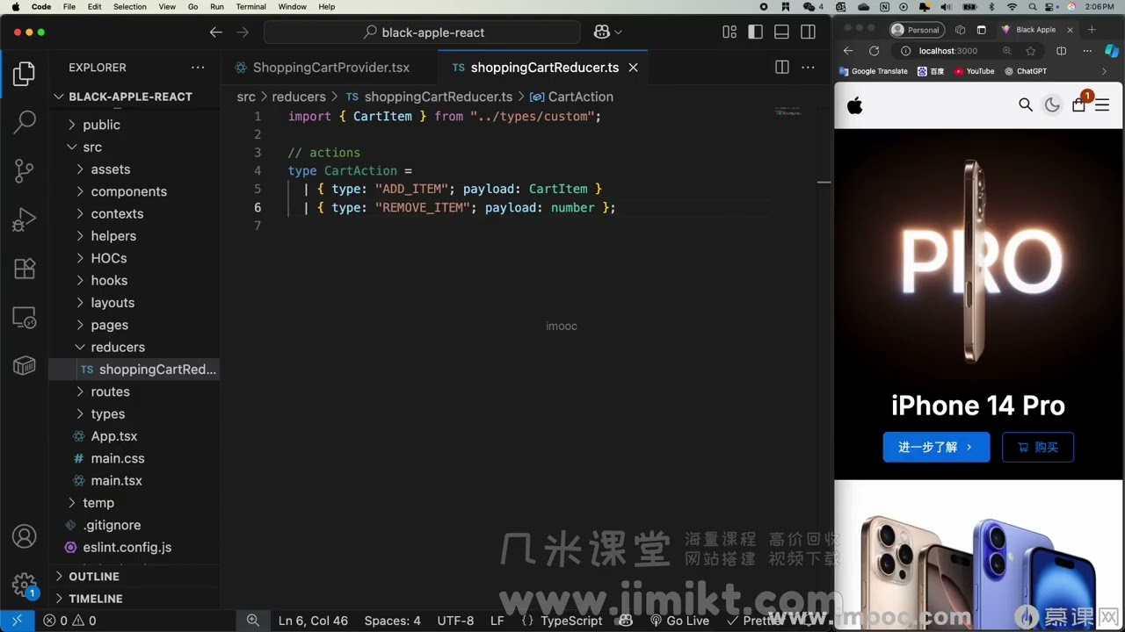The width and height of the screenshot is (1125, 632).
Task: Click the 购买 button
Action: coord(1038,447)
